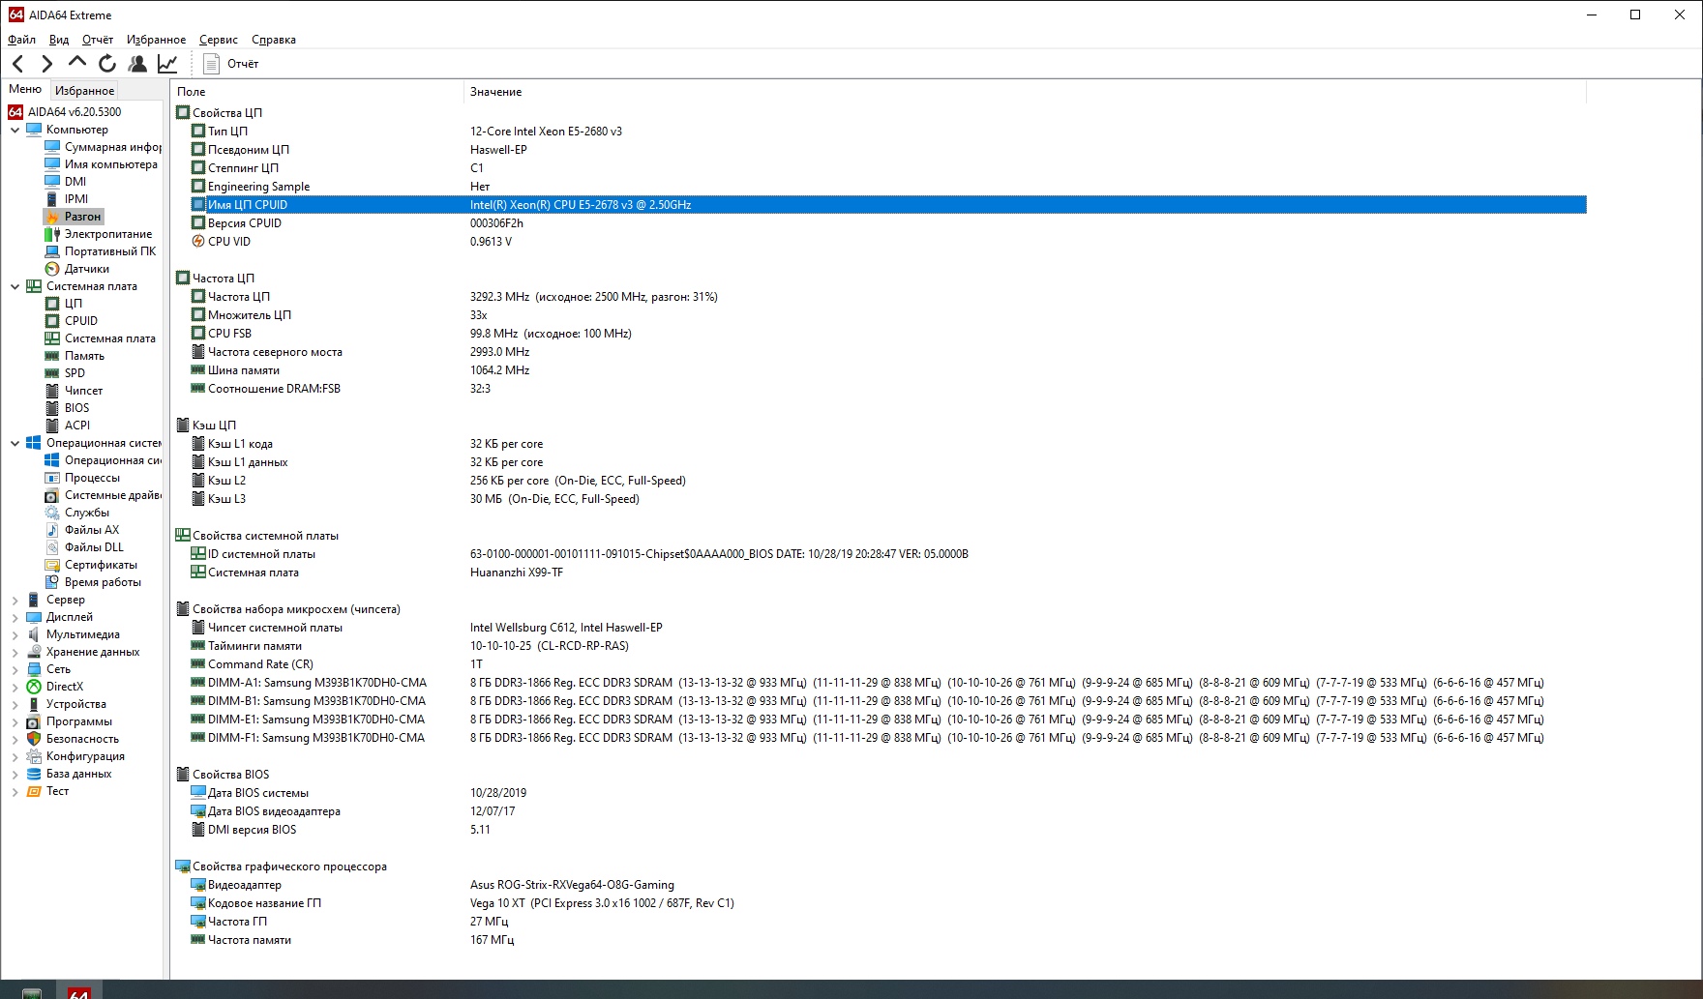This screenshot has height=999, width=1703.
Task: Open Электропитание in the tree
Action: pos(98,234)
